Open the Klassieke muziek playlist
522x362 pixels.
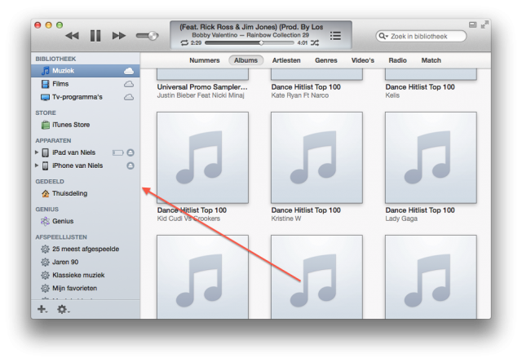click(x=85, y=275)
